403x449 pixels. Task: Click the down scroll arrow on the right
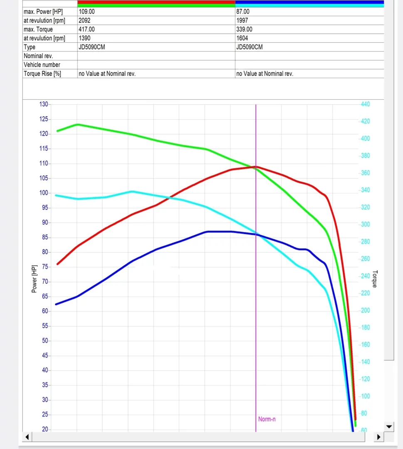point(389,427)
